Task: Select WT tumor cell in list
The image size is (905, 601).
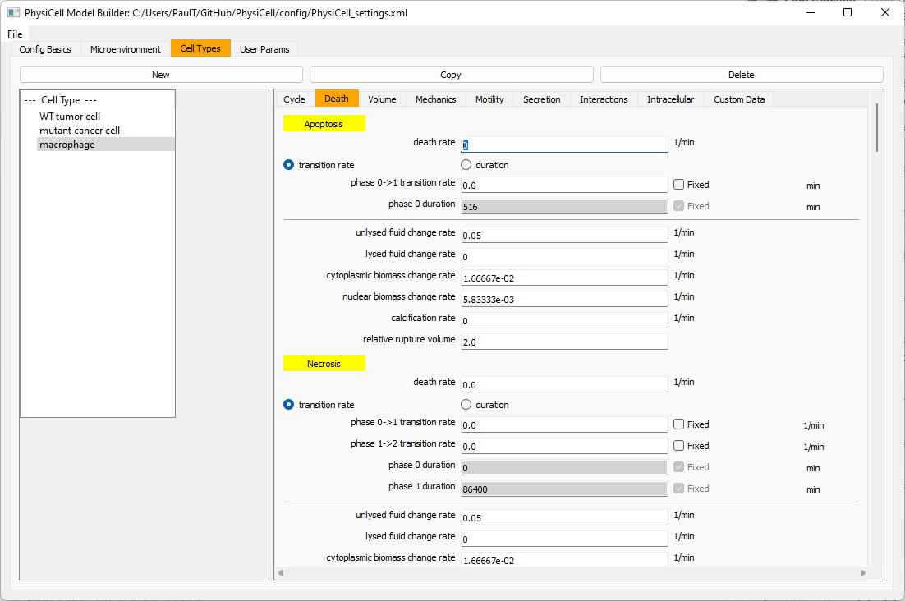Action: click(70, 117)
